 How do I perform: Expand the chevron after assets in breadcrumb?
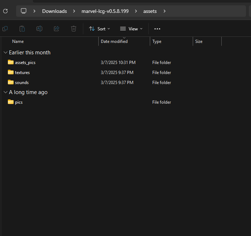coord(164,11)
